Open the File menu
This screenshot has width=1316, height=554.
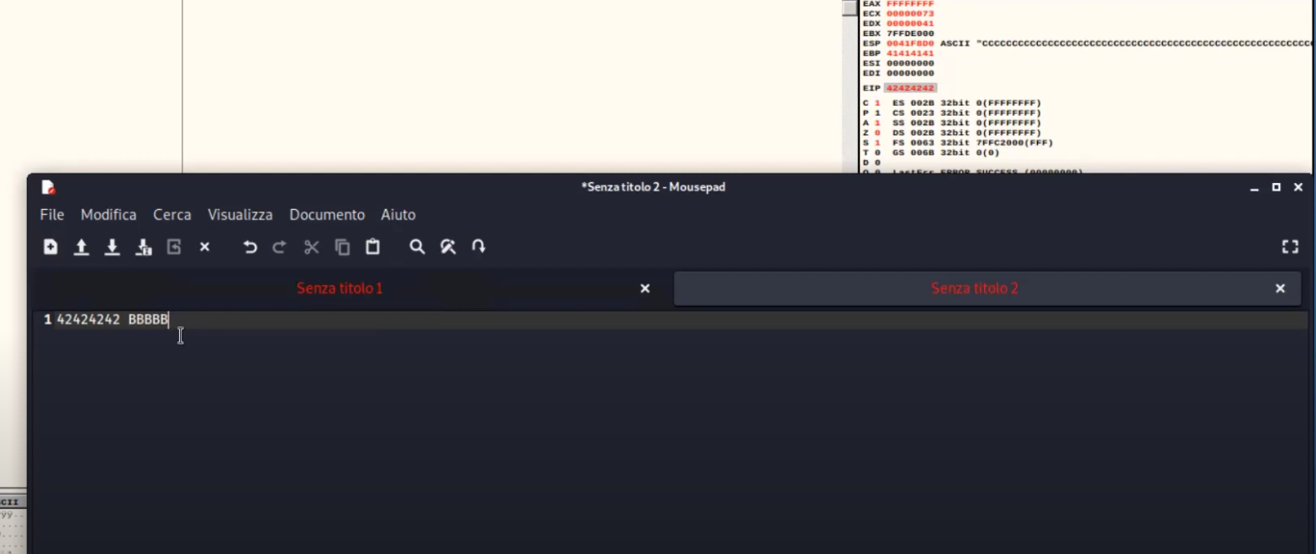(x=51, y=215)
